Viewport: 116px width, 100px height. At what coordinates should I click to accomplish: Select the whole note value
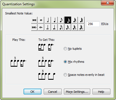(x=41, y=20)
